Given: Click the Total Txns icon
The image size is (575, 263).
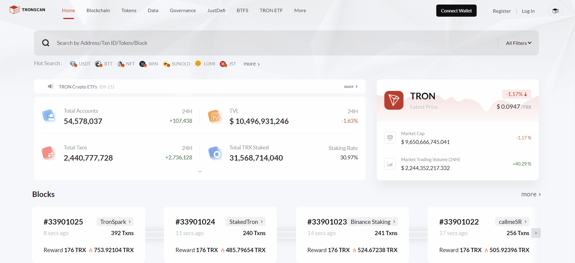Looking at the screenshot, I should pos(49,153).
